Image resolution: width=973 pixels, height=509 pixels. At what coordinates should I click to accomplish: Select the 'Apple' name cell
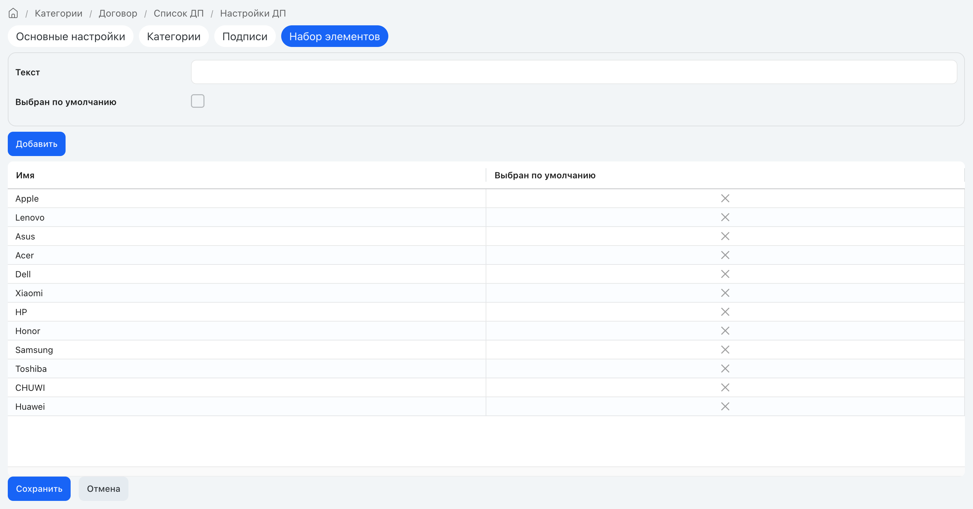point(247,198)
